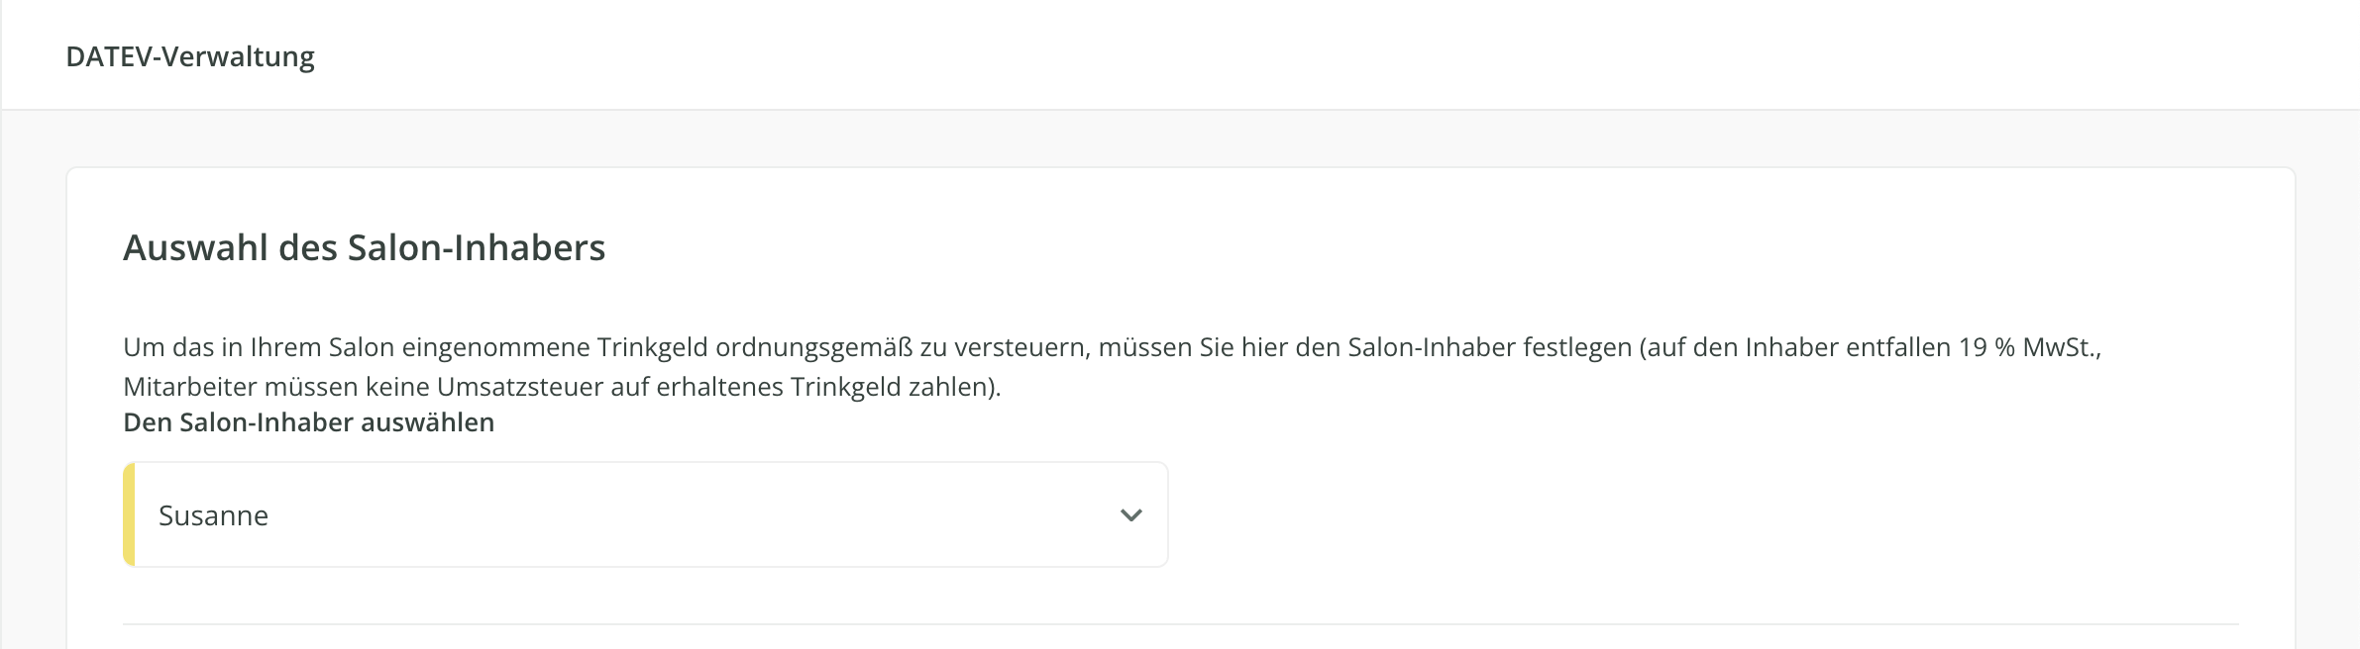Click the 19 % MwSt. text

(x=2028, y=347)
